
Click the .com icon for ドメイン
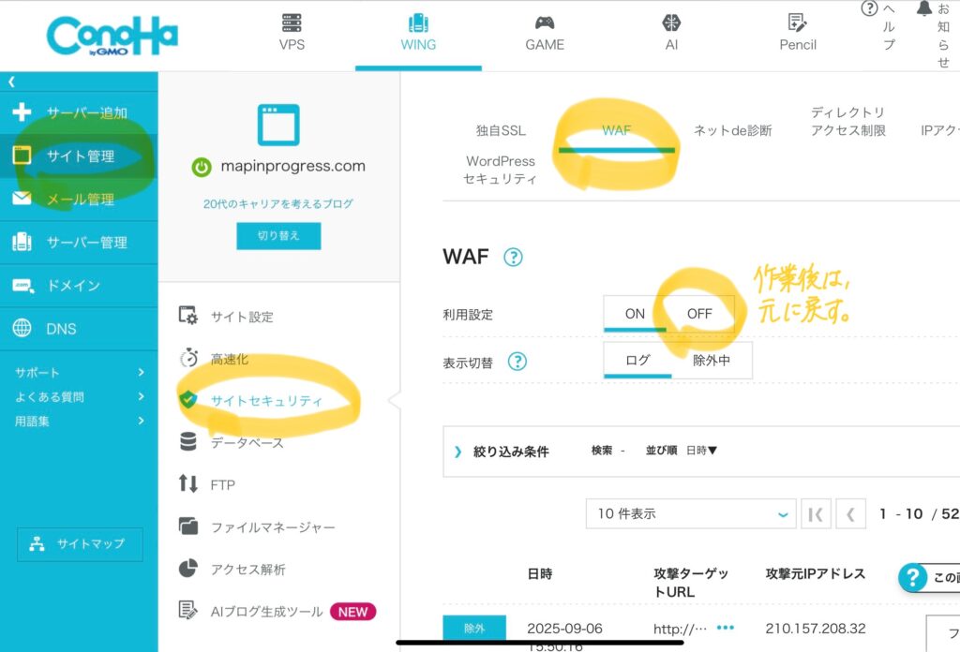tap(22, 285)
